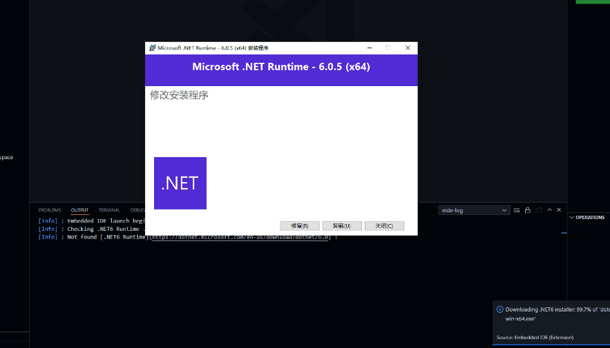
Task: Click the clear output list icon
Action: 517,210
